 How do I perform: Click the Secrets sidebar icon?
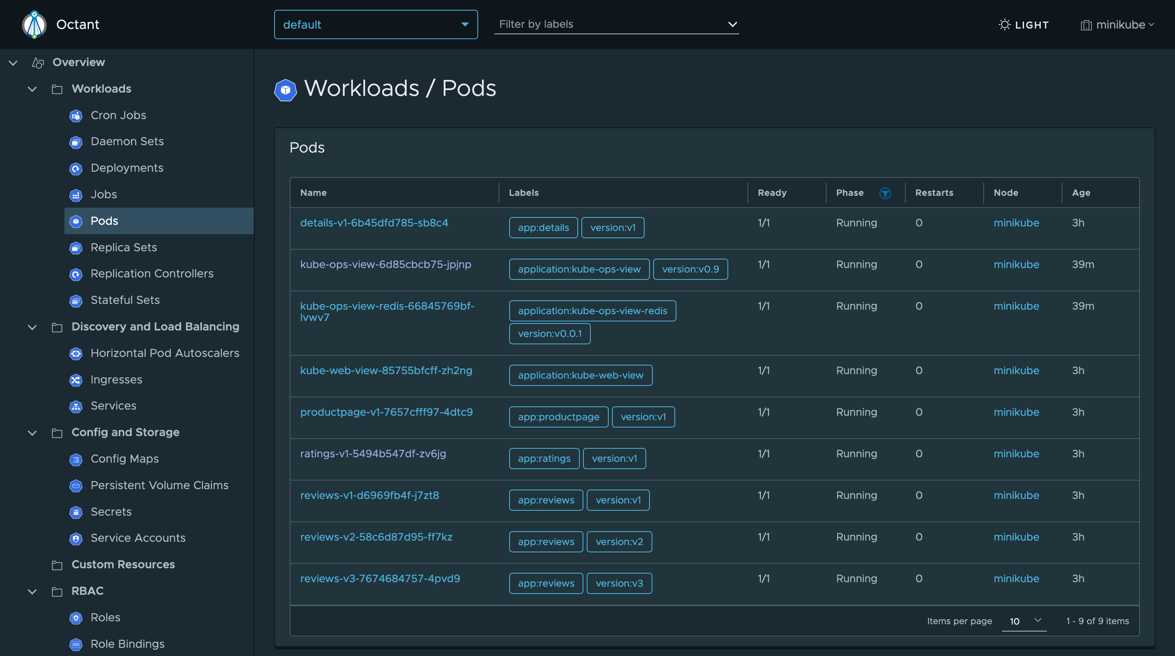coord(76,512)
